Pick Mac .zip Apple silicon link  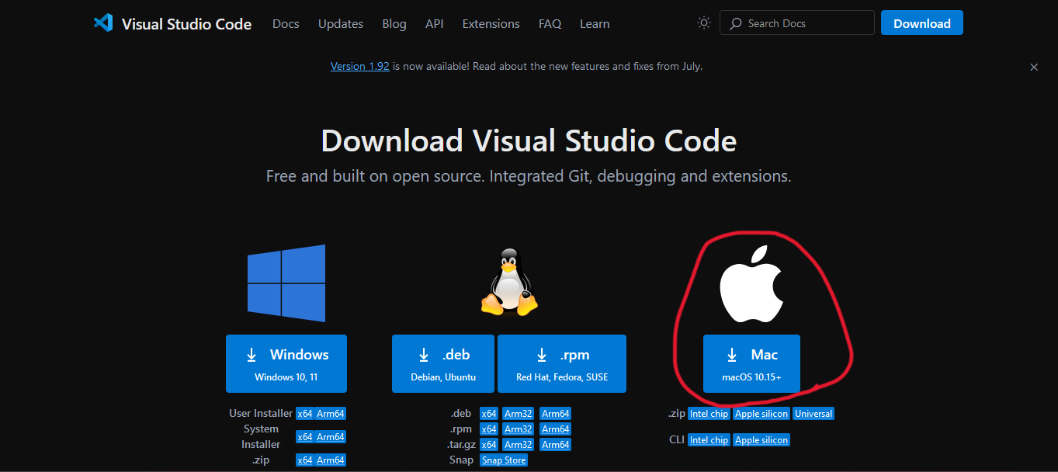[761, 414]
